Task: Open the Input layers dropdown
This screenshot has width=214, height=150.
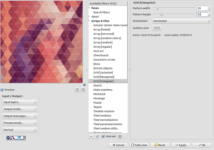Action: click(20, 102)
